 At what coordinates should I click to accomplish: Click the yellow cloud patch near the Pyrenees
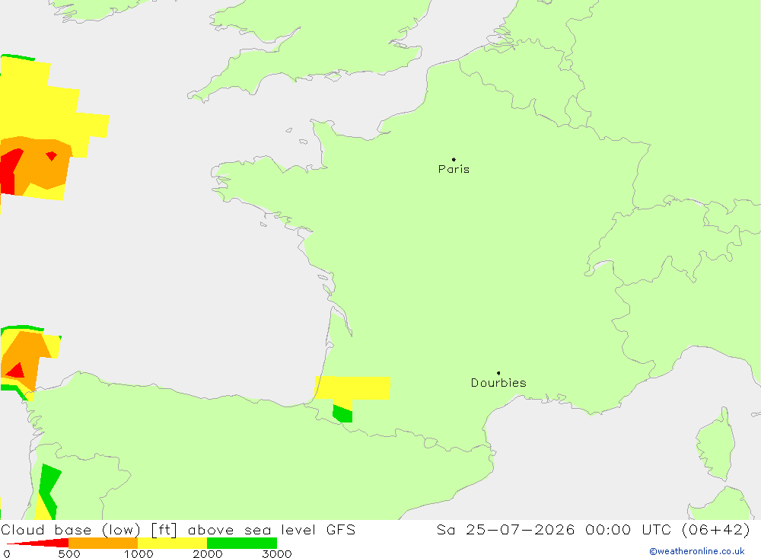pyautogui.click(x=352, y=388)
